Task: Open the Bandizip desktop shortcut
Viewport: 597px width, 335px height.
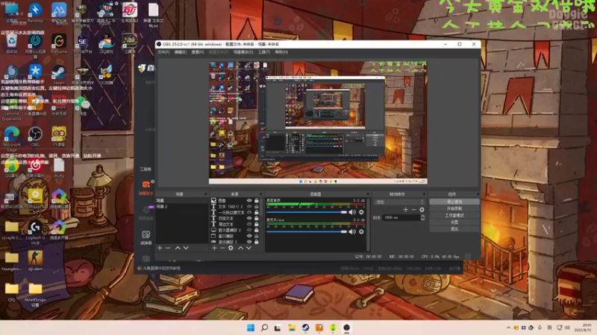Action: tap(35, 13)
